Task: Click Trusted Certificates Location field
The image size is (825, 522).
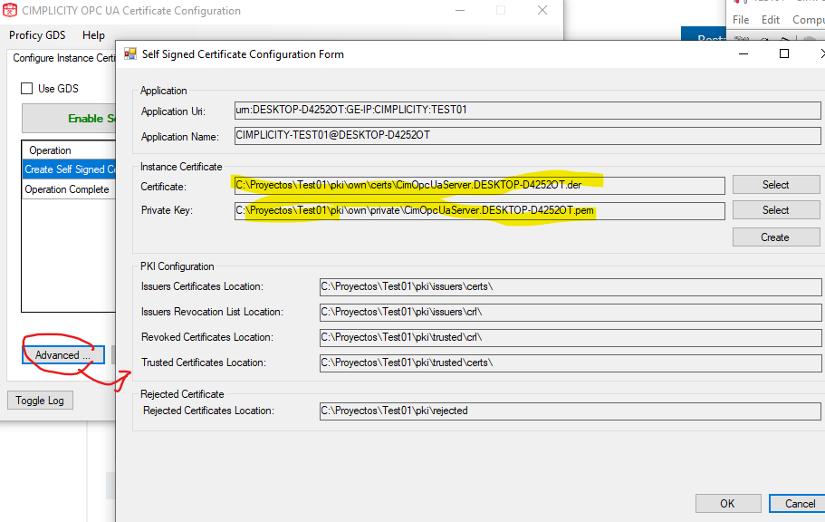Action: click(x=571, y=362)
